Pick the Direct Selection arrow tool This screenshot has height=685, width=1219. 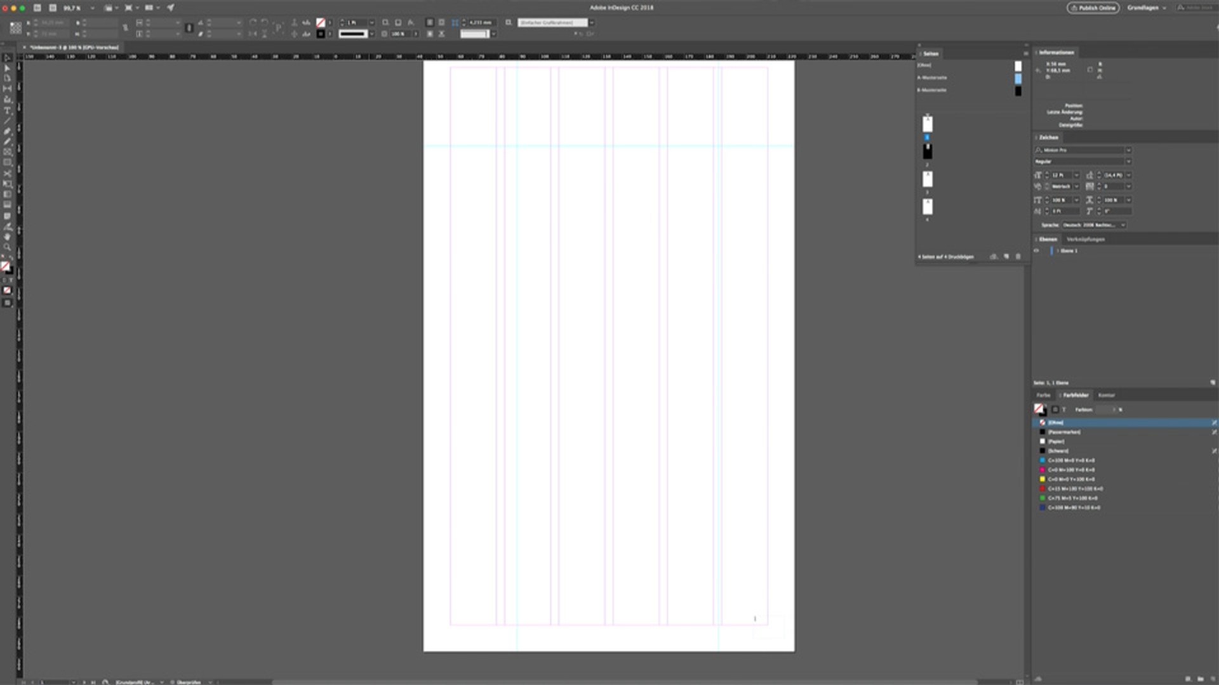(x=8, y=68)
